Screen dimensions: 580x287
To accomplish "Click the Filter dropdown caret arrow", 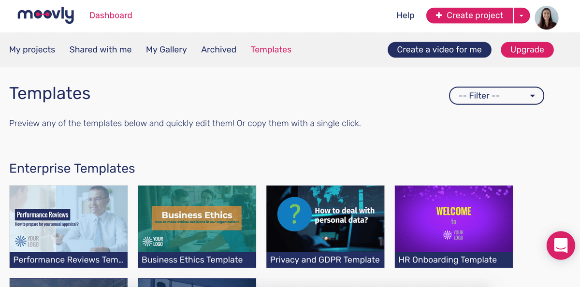I will click(x=532, y=96).
